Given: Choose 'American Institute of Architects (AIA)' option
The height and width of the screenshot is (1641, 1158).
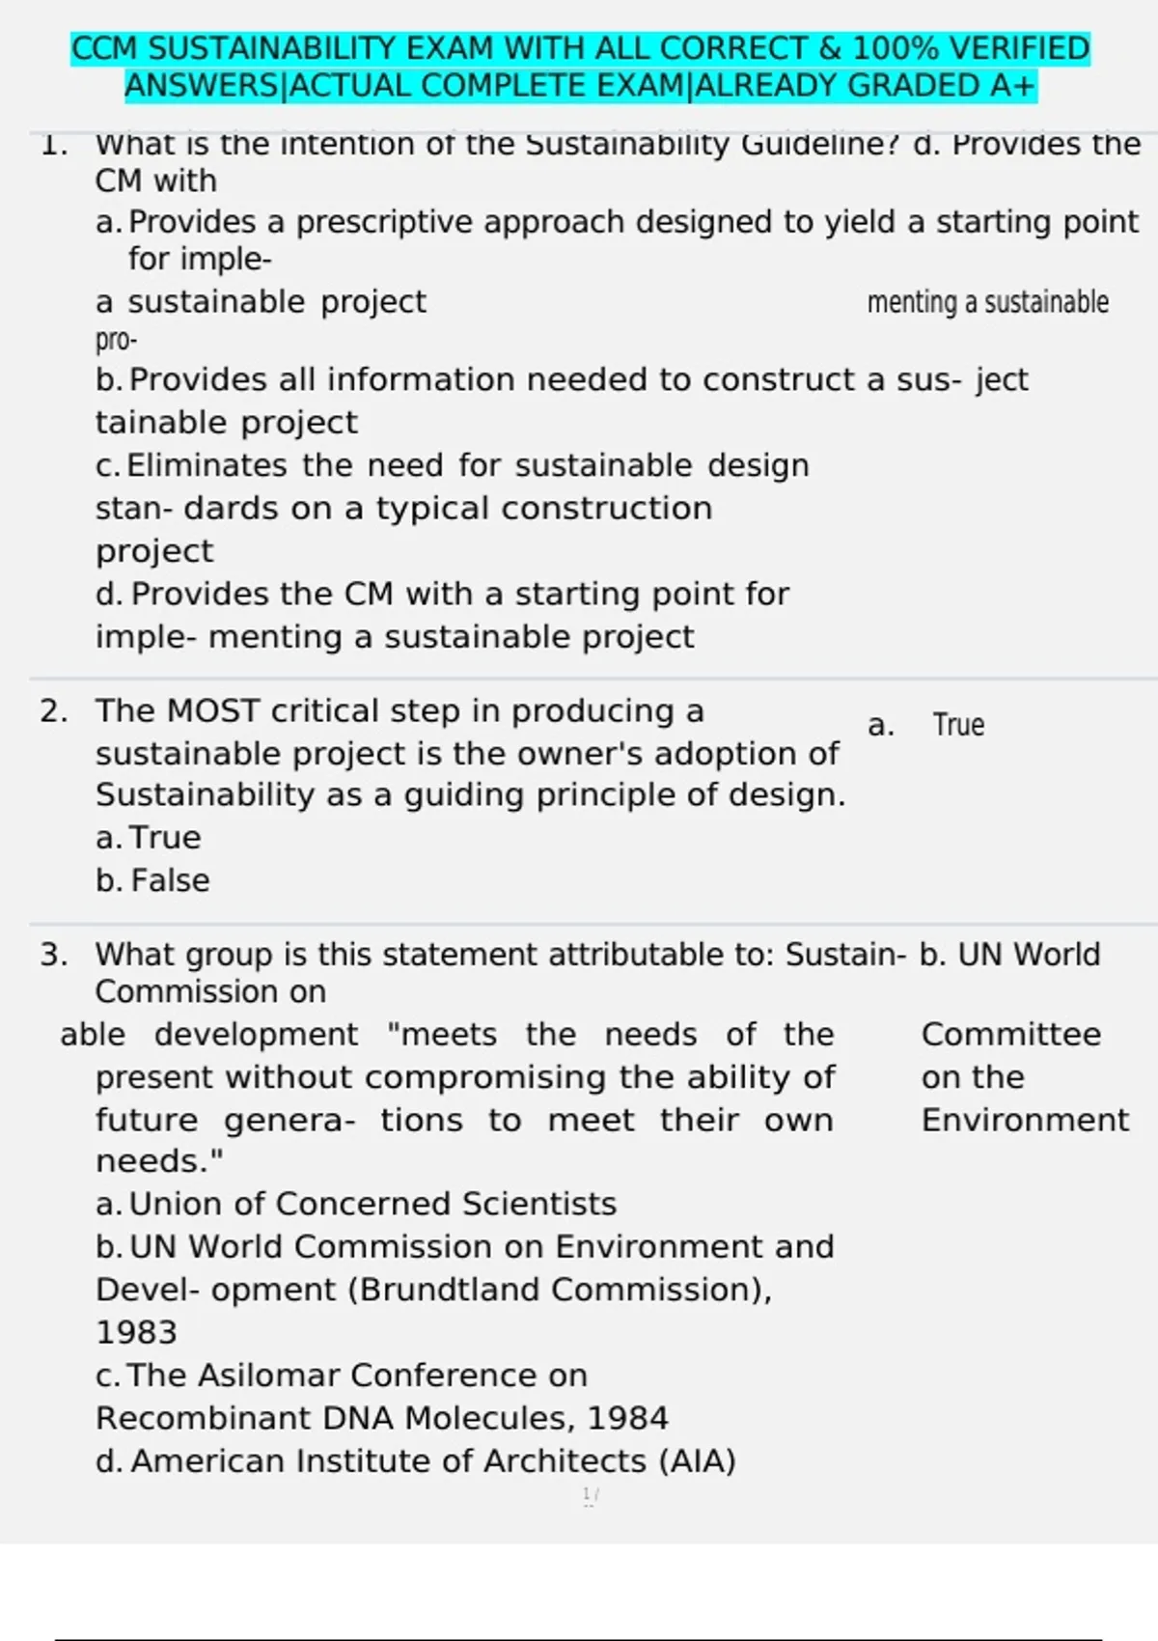Looking at the screenshot, I should (416, 1461).
